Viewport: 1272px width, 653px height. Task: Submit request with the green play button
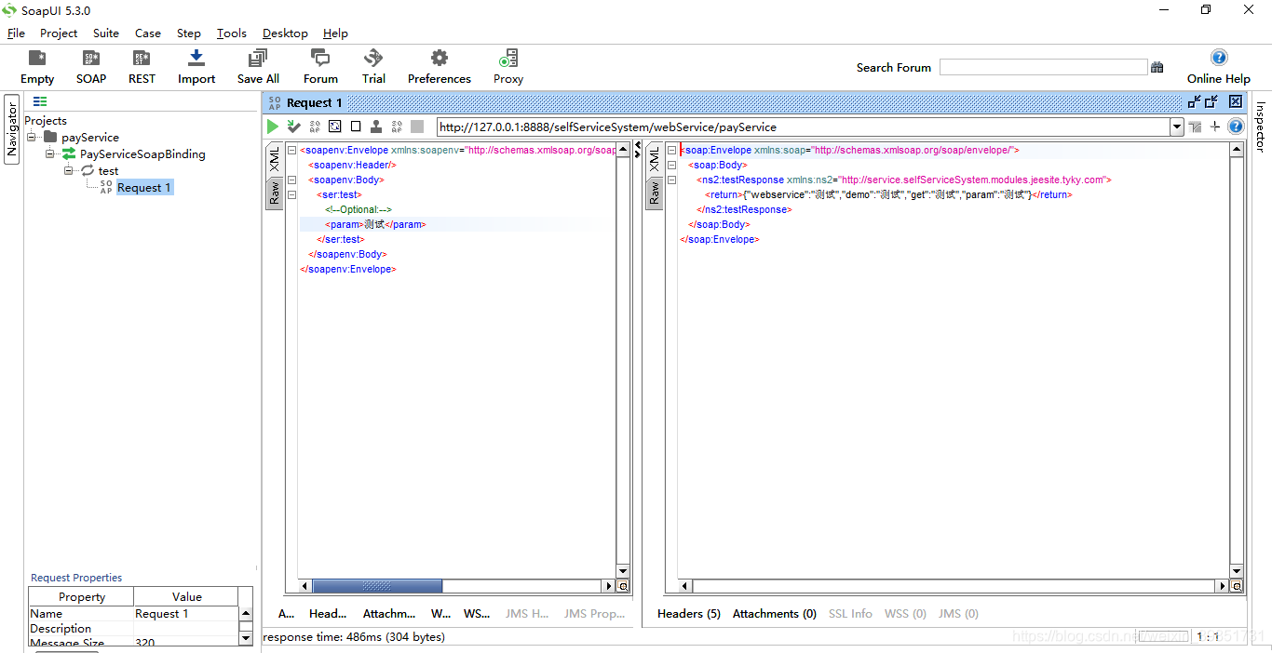[x=273, y=127]
